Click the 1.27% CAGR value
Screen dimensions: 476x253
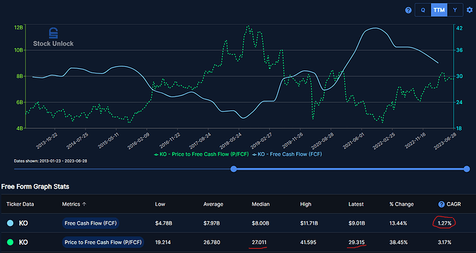pyautogui.click(x=444, y=223)
